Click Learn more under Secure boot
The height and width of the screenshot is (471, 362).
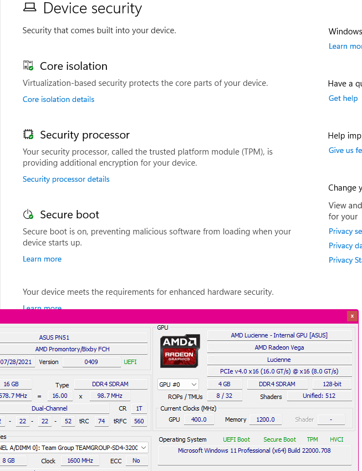42,259
